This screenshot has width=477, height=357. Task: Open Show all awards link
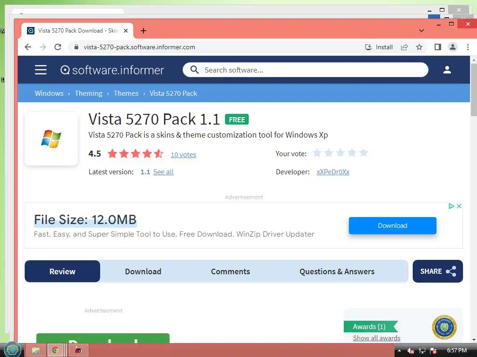[x=376, y=338]
